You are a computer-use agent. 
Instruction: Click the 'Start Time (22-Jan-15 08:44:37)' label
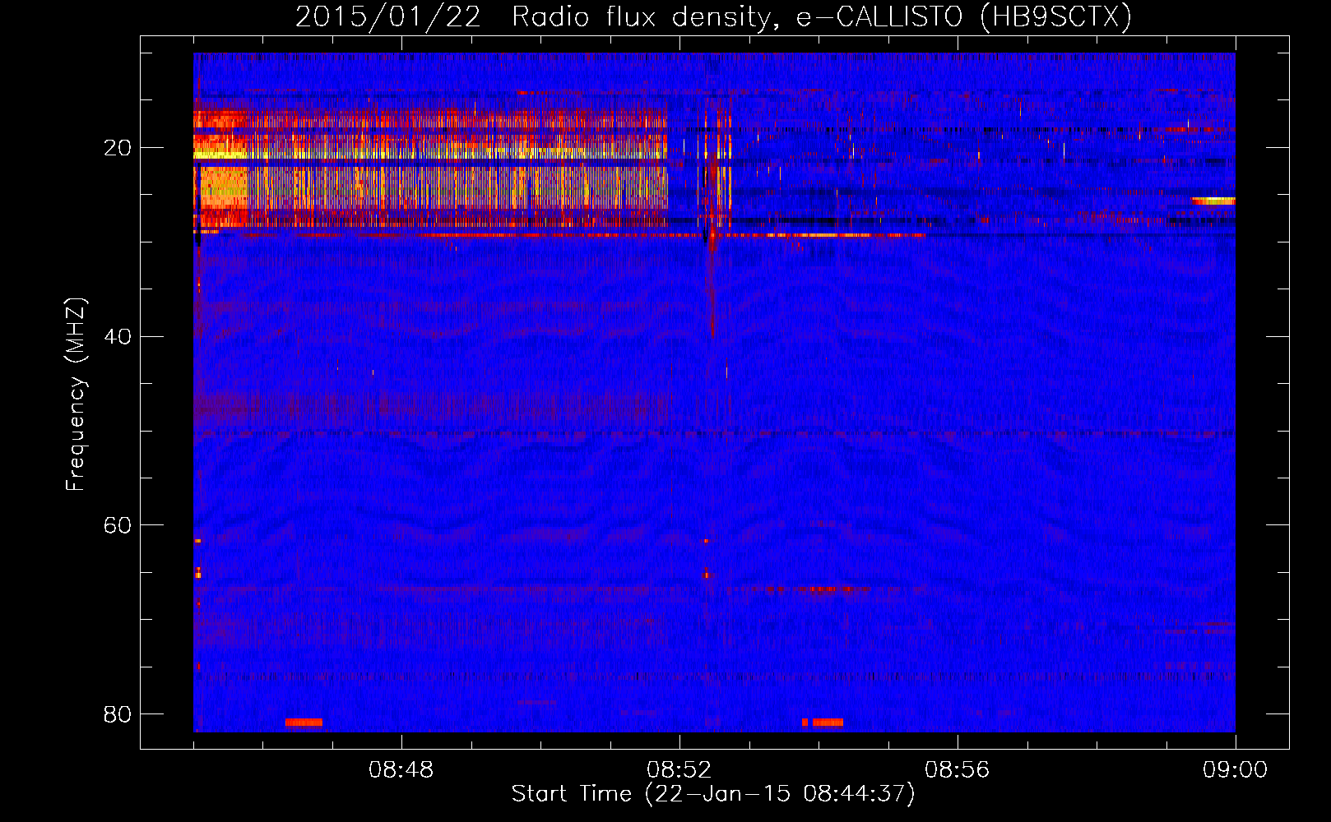coord(713,794)
